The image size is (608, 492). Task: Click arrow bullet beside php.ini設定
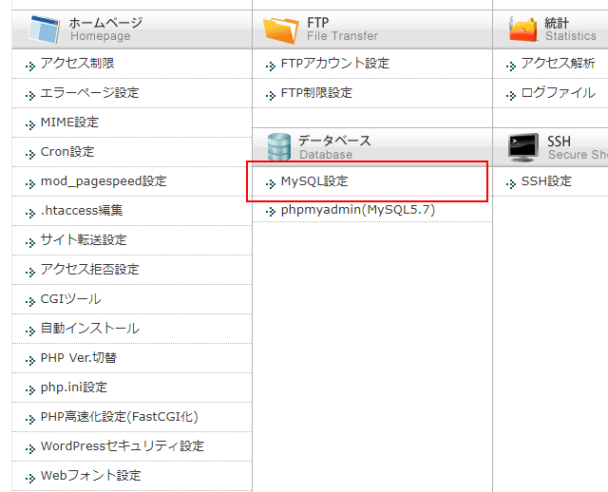[x=29, y=390]
